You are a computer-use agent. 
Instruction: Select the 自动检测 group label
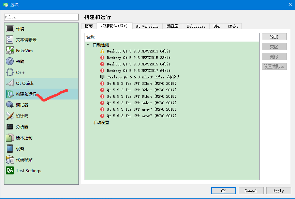(101, 45)
